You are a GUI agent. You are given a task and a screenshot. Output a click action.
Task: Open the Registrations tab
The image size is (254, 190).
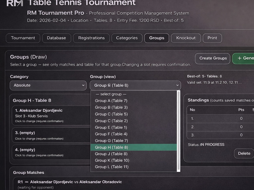(91, 38)
